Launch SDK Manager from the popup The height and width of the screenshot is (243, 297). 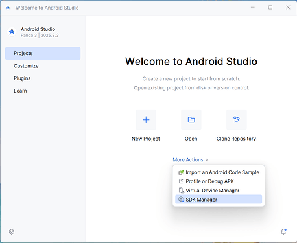(219, 200)
